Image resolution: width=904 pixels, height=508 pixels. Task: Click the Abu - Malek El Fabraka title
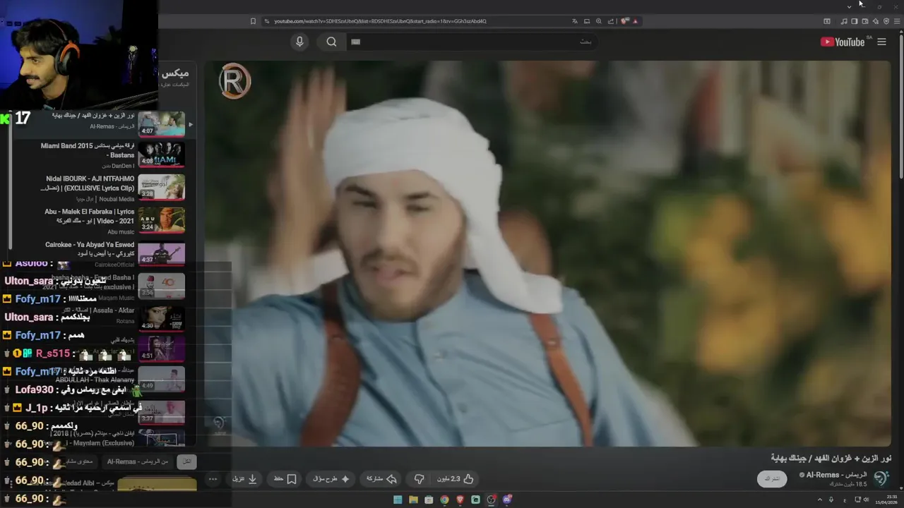pos(90,216)
